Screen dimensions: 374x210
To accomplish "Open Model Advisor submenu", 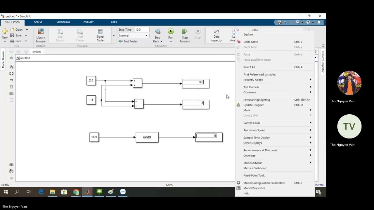I will pyautogui.click(x=275, y=163).
